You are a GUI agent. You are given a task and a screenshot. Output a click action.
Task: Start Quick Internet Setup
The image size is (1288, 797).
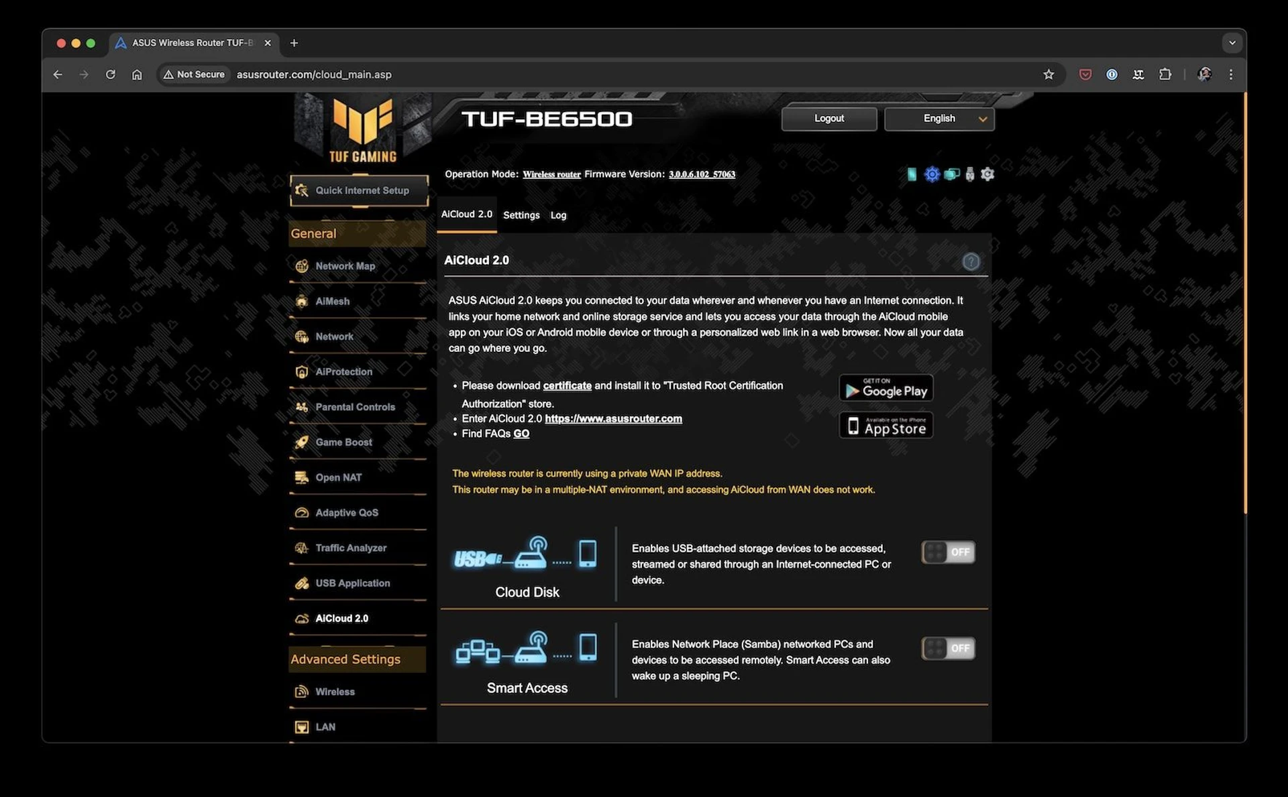click(359, 191)
